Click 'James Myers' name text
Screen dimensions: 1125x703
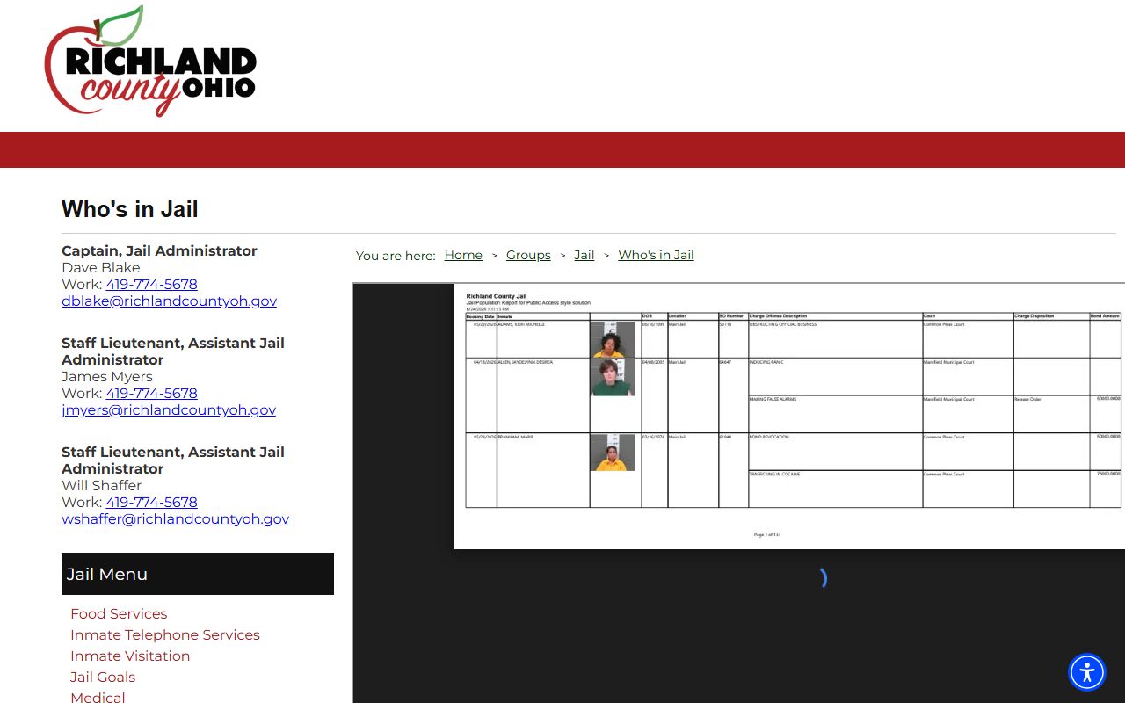click(x=107, y=376)
